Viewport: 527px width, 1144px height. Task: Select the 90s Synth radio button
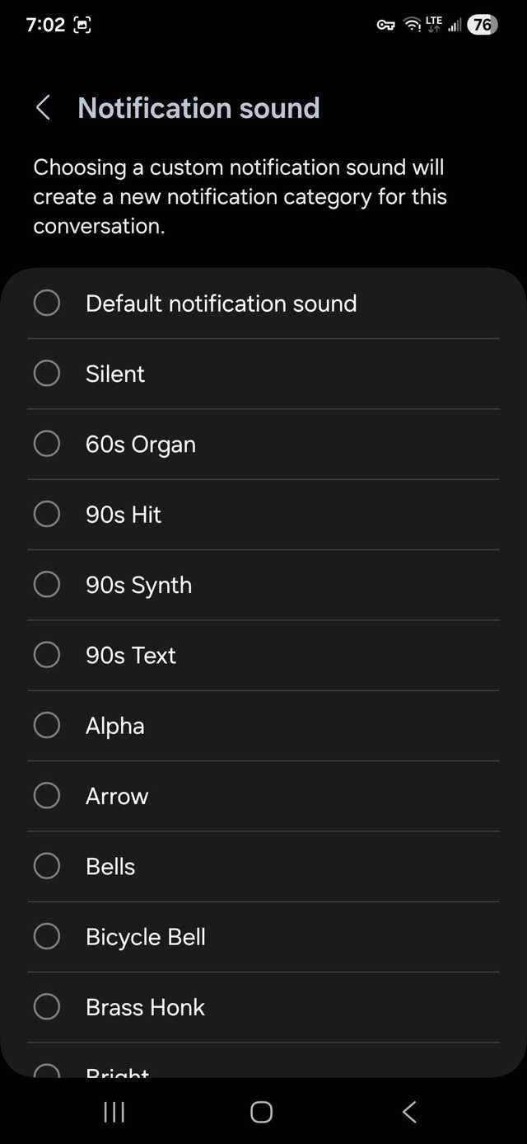[47, 585]
